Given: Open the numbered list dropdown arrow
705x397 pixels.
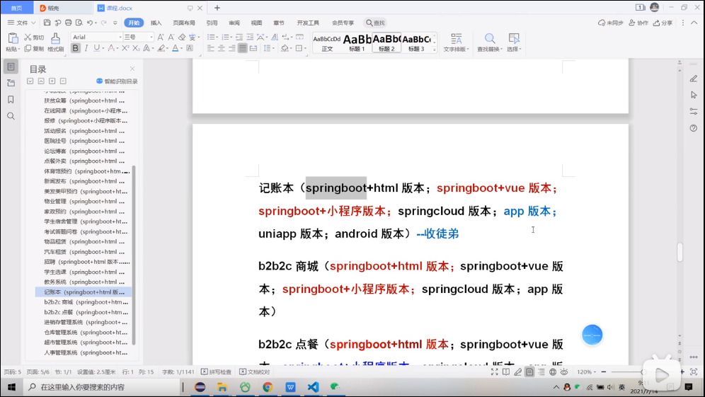Looking at the screenshot, I should (x=231, y=38).
